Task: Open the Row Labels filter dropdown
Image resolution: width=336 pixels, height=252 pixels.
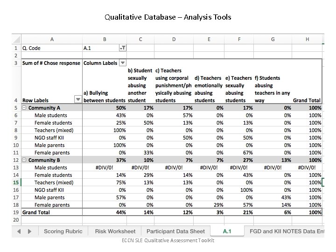Action: coord(78,99)
